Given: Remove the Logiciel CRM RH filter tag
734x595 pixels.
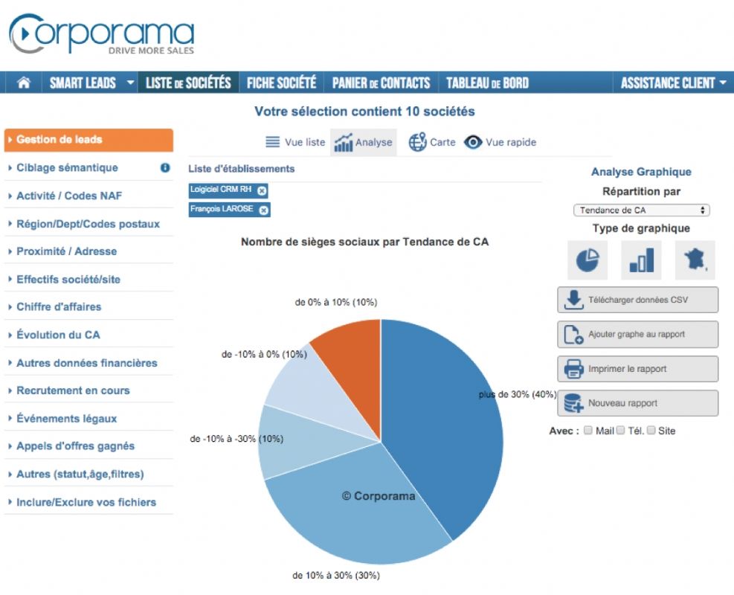Looking at the screenshot, I should point(262,190).
